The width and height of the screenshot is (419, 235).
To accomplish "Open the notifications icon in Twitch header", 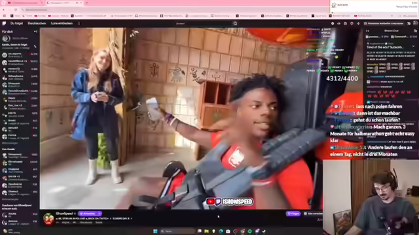I will [x=352, y=23].
